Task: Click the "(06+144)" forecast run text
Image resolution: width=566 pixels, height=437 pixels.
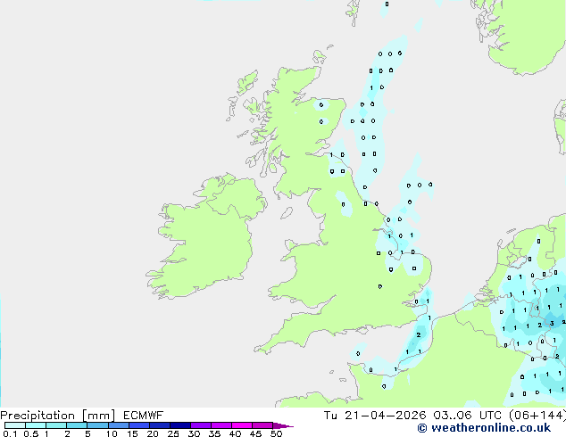Action: coord(537,416)
